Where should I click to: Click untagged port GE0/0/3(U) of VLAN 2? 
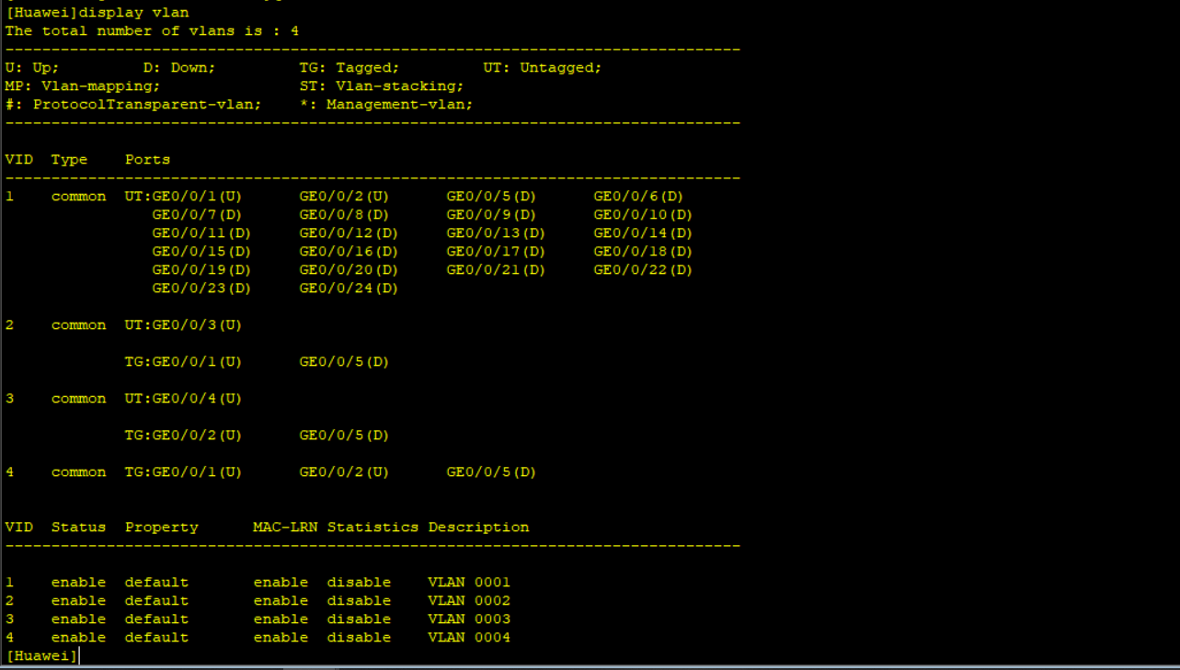click(x=197, y=324)
